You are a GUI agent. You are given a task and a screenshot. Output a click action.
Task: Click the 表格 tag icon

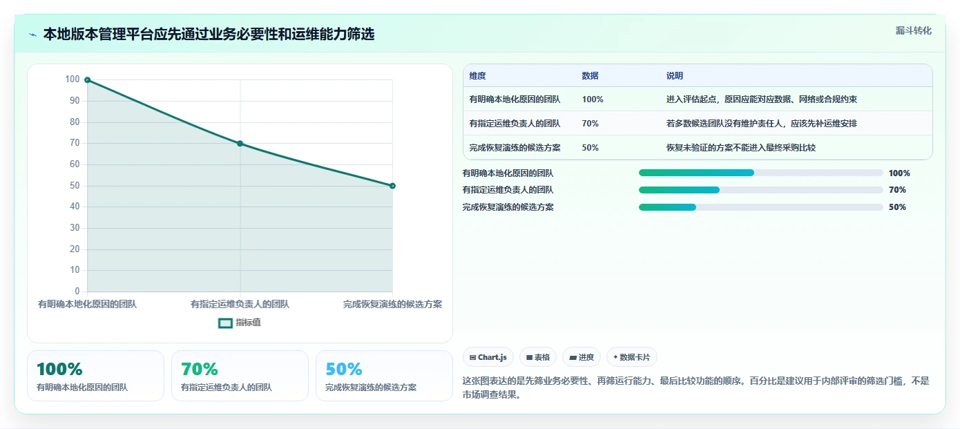(x=529, y=358)
